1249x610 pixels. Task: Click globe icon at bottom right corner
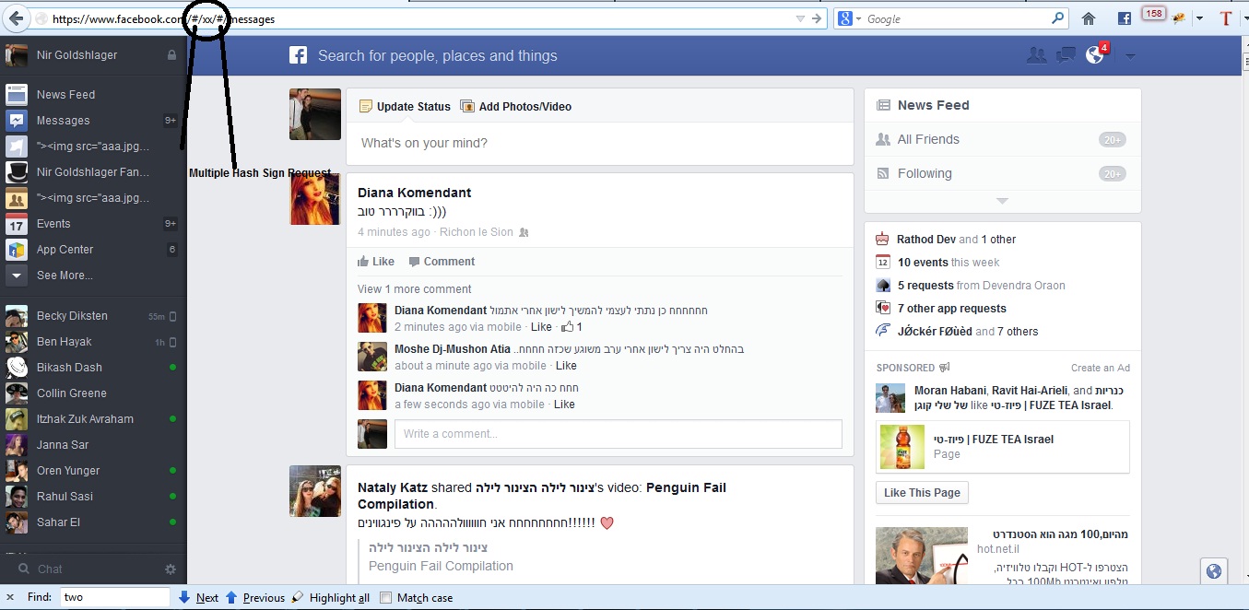pyautogui.click(x=1214, y=571)
